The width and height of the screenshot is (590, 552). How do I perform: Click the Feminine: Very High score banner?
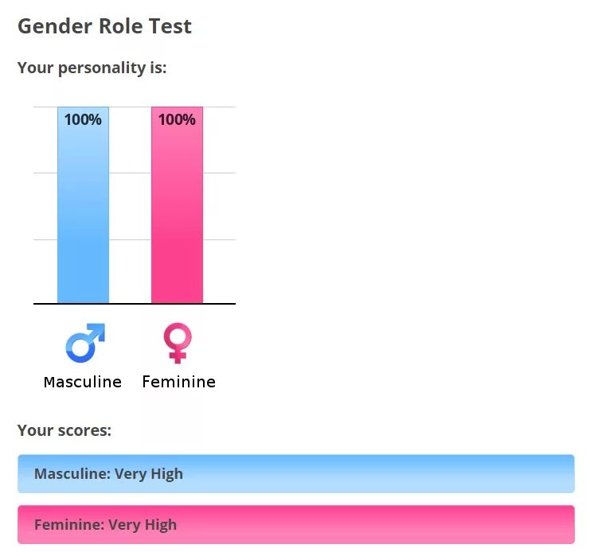(x=296, y=524)
